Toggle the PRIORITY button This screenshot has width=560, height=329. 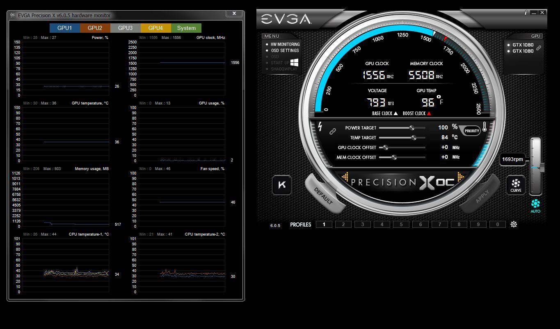pos(472,131)
